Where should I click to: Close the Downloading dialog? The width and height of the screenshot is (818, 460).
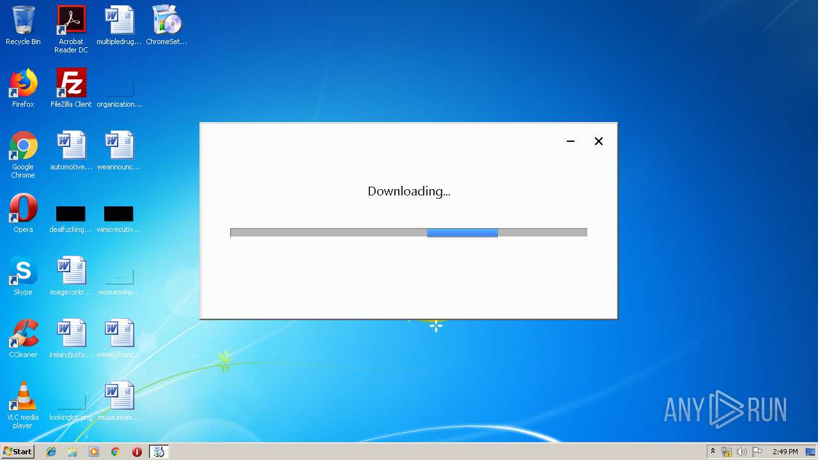(599, 141)
